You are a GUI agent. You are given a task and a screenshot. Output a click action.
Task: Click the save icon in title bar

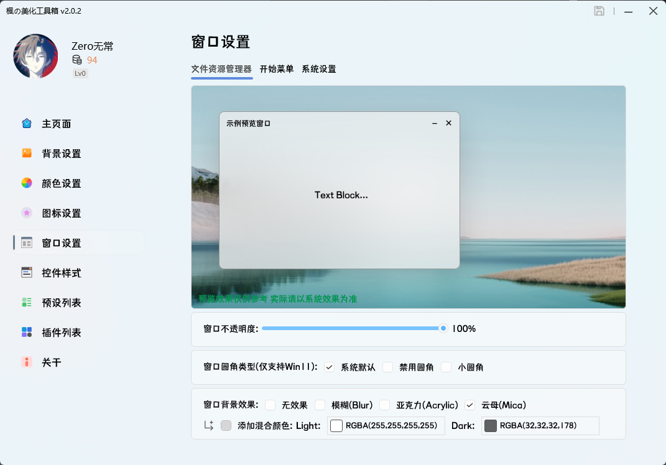pyautogui.click(x=599, y=11)
